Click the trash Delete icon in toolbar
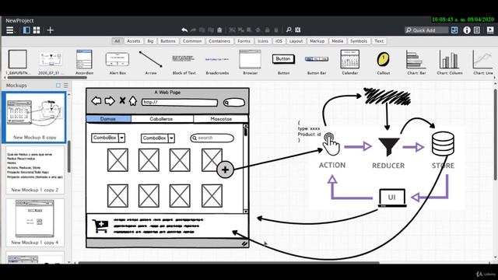The image size is (498, 280). coord(219,30)
